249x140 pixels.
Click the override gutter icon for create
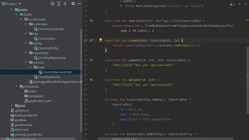(x=91, y=40)
